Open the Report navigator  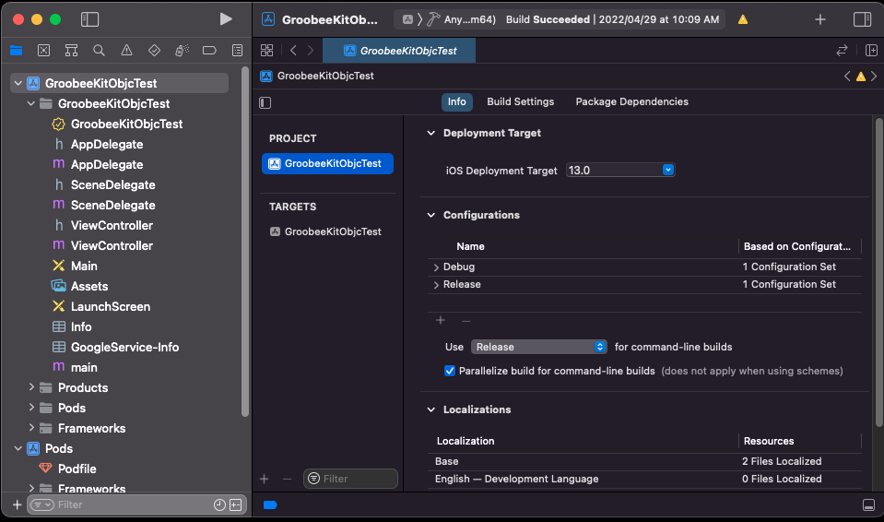[237, 51]
